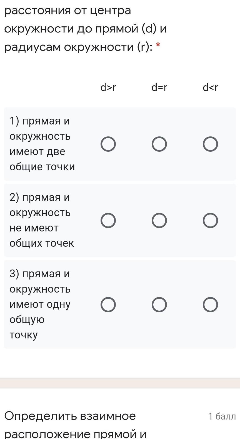This screenshot has width=240, height=439.
Task: Click the beige divider bar between questions
Action: point(120,383)
